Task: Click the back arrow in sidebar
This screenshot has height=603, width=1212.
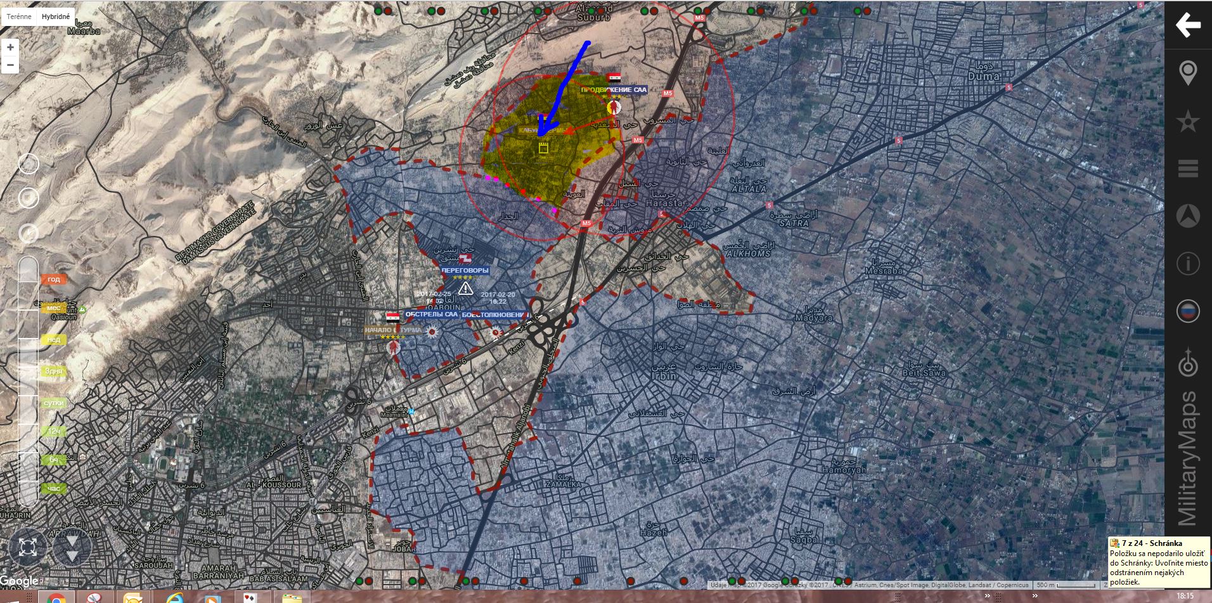Action: pos(1188,25)
